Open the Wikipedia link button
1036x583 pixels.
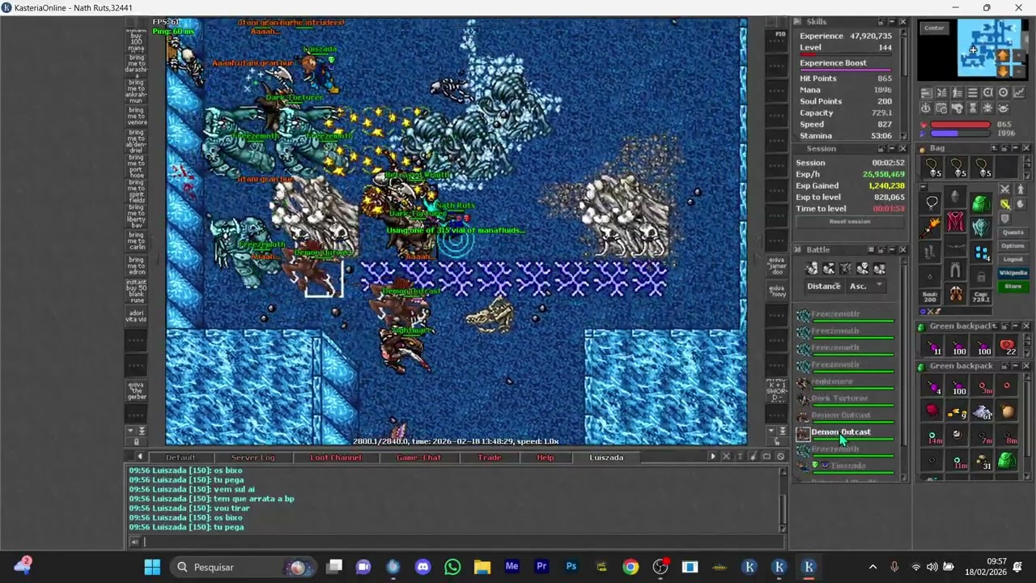click(1013, 273)
